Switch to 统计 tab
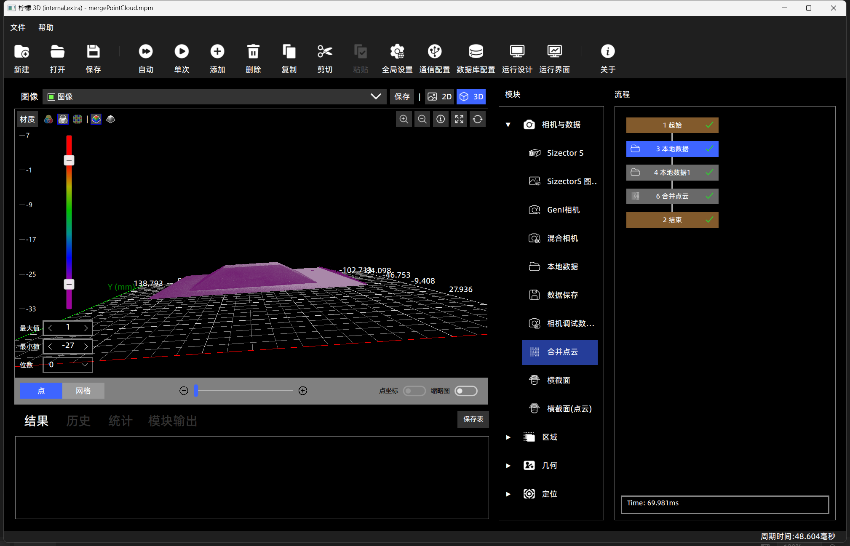Viewport: 850px width, 546px height. coord(120,421)
